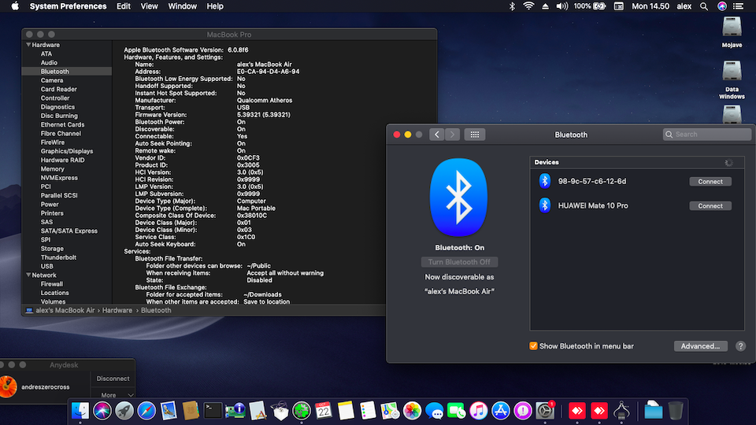Image resolution: width=756 pixels, height=425 pixels.
Task: Open Bluetooth status icon in menu bar
Action: click(511, 6)
